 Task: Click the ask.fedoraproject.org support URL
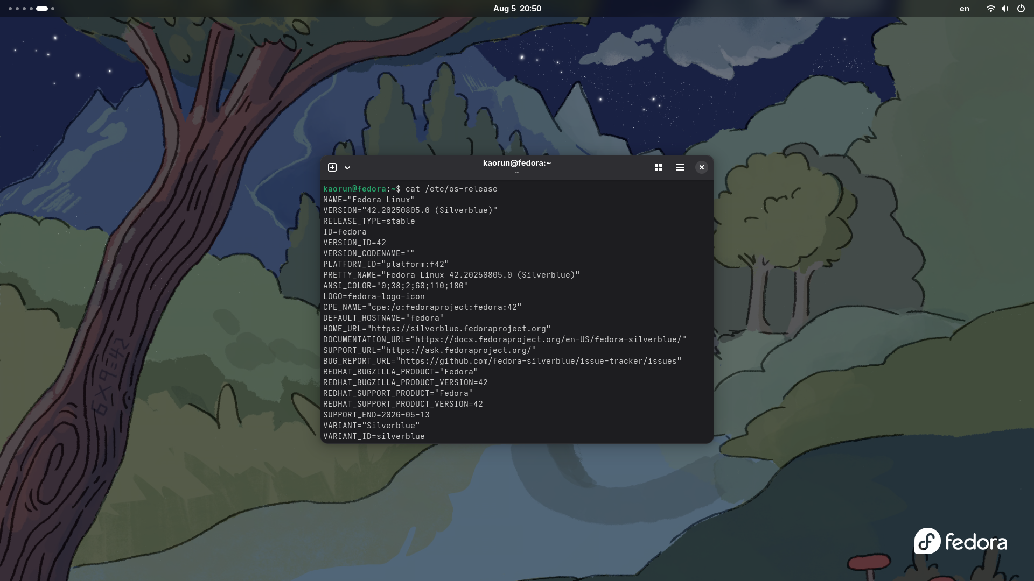[459, 350]
